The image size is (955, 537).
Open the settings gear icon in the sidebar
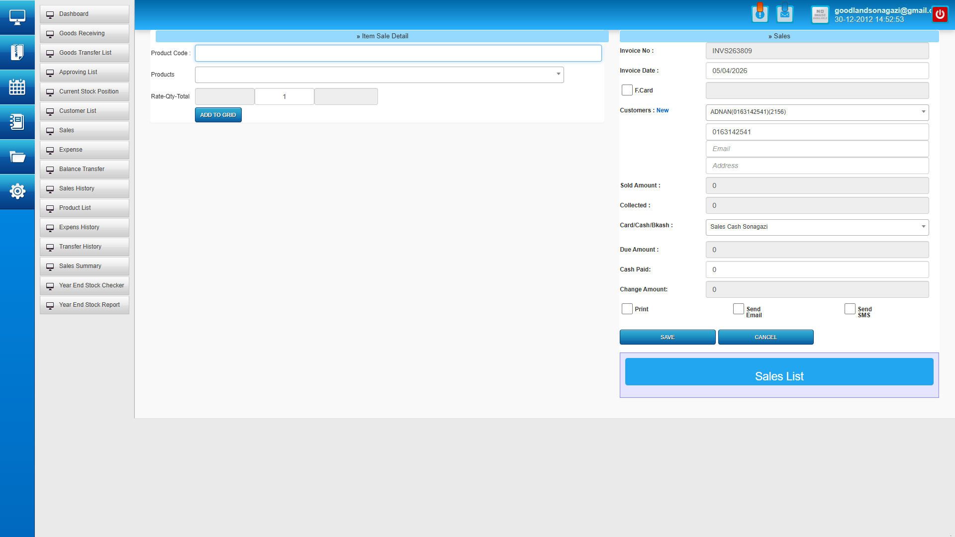[x=17, y=191]
